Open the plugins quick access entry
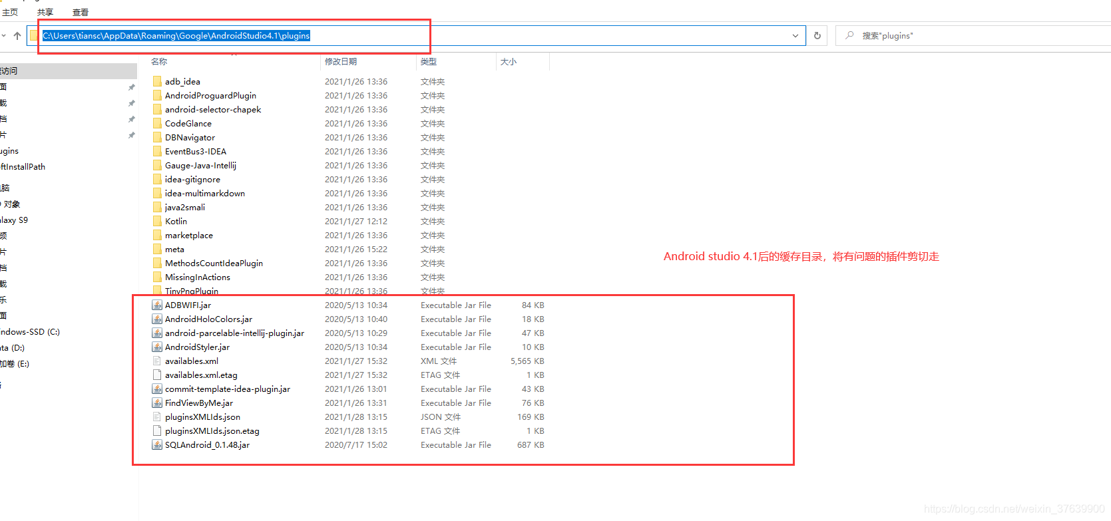This screenshot has height=521, width=1111. click(9, 151)
